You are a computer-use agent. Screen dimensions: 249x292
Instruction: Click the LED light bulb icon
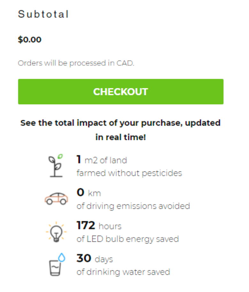[56, 232]
